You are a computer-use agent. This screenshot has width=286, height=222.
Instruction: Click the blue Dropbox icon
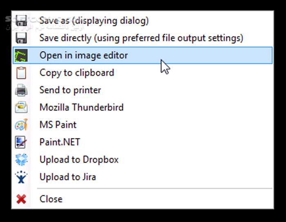pos(21,160)
